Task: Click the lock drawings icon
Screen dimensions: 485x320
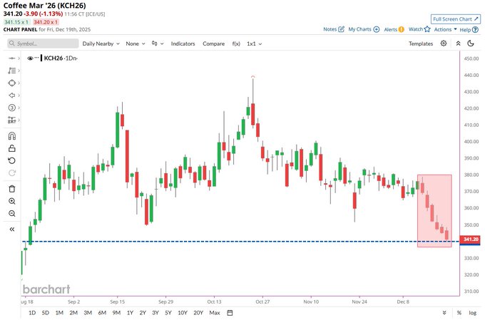Action: click(12, 148)
